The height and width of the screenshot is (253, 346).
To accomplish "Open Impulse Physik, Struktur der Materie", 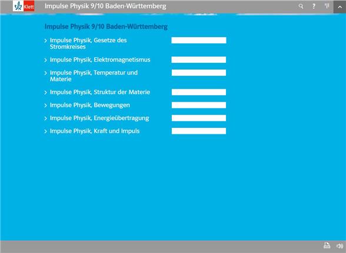I will 100,92.
